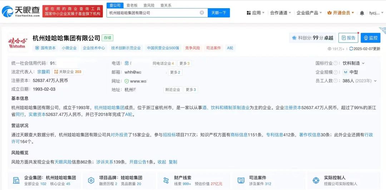Click the 中国民营企业500强 tag
386x190 pixels.
[163, 48]
